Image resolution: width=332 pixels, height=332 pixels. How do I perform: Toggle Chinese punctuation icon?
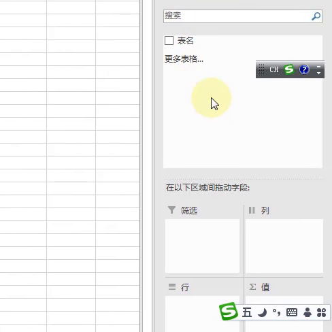[276, 313]
